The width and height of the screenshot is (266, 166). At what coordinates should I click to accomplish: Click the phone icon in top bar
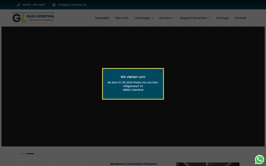[x=18, y=5]
